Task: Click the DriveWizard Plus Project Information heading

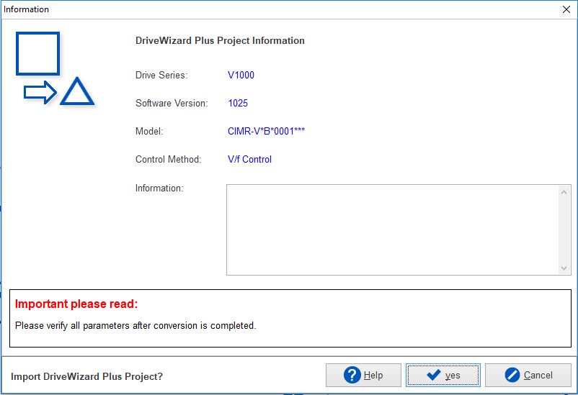Action: (x=220, y=40)
